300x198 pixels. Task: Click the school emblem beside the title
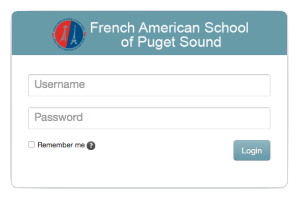tap(69, 35)
